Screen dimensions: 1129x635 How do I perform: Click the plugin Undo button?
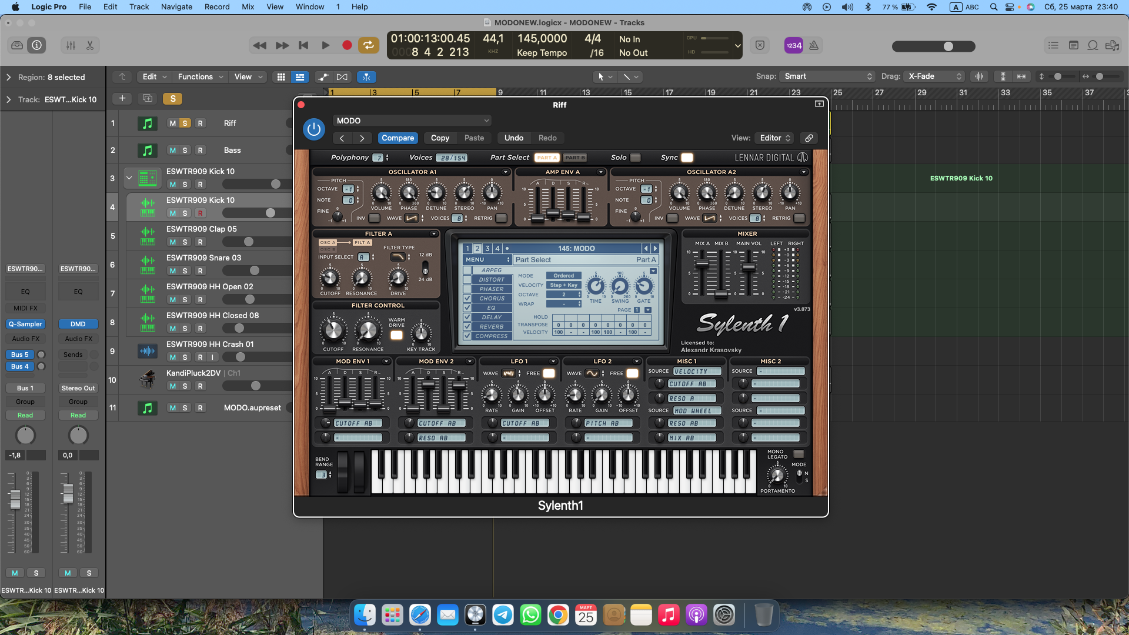pyautogui.click(x=513, y=138)
